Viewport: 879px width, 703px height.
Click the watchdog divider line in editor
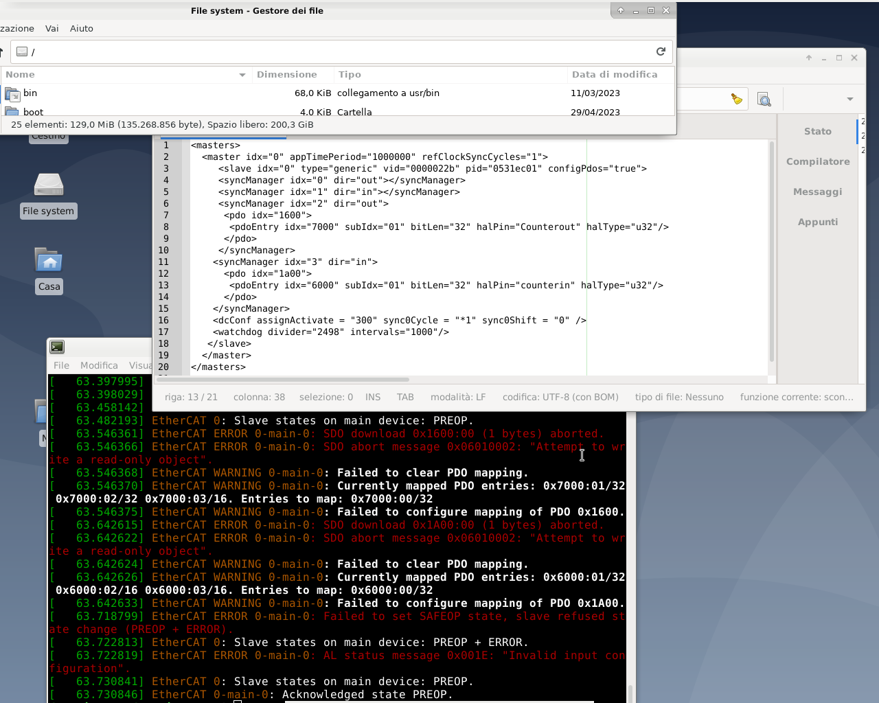pos(331,332)
